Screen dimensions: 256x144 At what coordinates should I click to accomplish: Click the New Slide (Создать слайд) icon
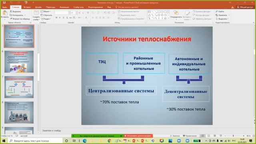pos(36,13)
